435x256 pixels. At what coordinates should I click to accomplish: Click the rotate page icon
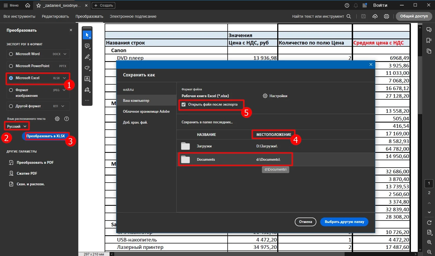(x=429, y=223)
